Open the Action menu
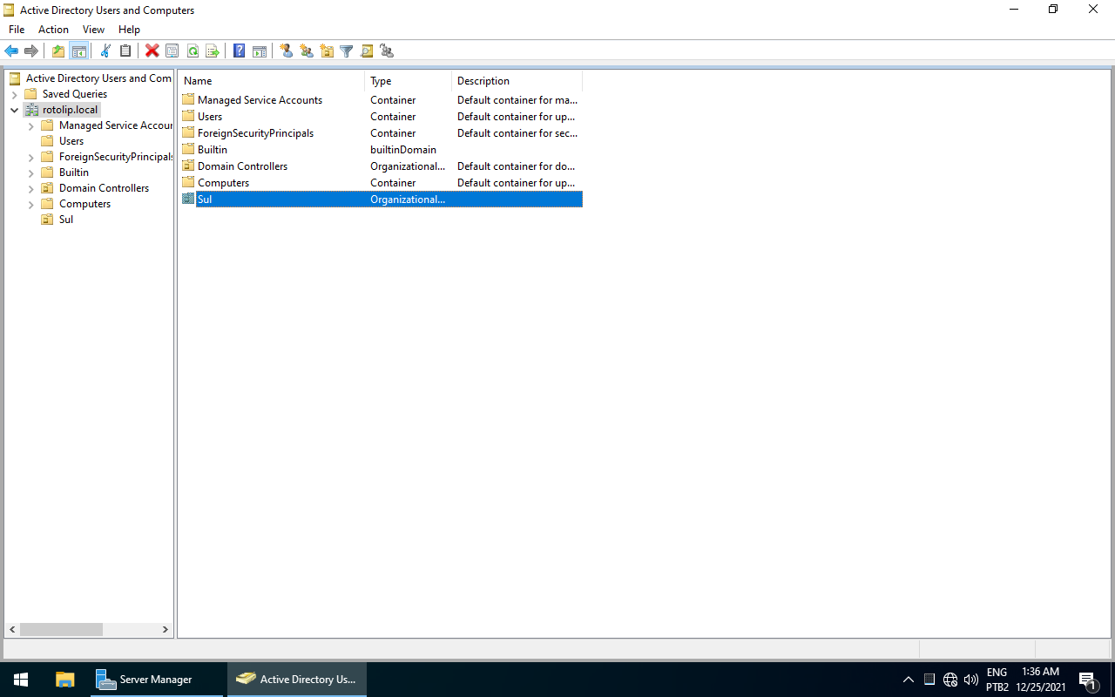 (53, 30)
